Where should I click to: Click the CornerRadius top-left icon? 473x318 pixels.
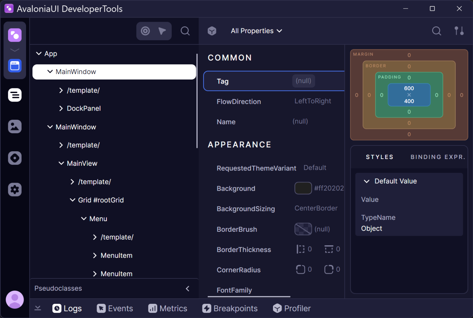300,270
